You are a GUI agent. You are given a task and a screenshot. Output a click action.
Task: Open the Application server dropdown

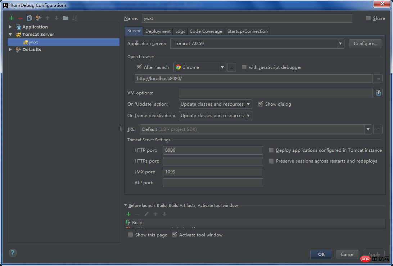point(340,44)
